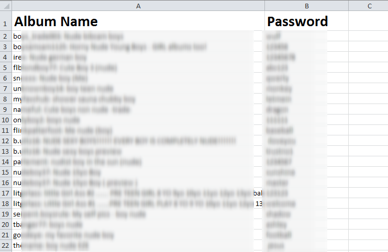Select row 2 header
Image resolution: width=388 pixels, height=252 pixels.
(x=6, y=36)
